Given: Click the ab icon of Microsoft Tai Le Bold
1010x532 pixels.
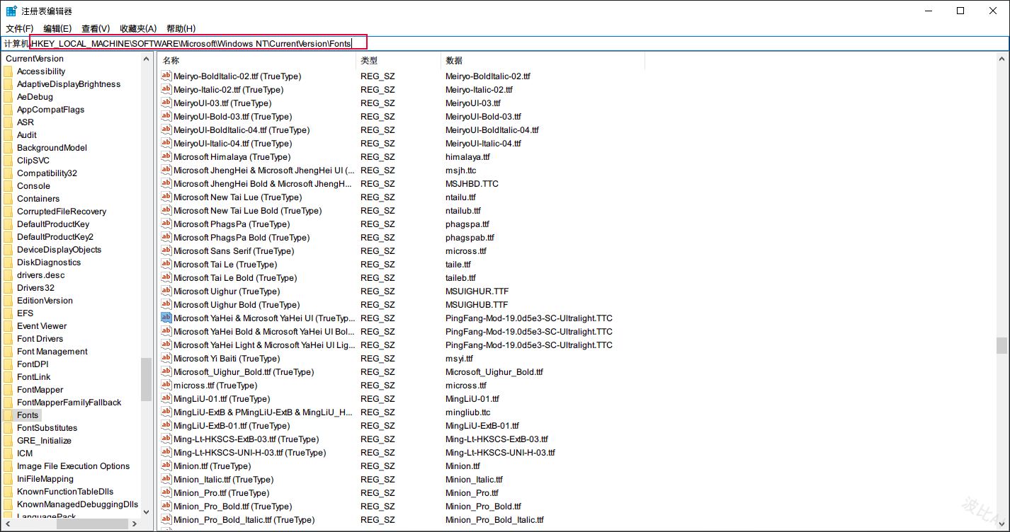Looking at the screenshot, I should click(x=166, y=277).
